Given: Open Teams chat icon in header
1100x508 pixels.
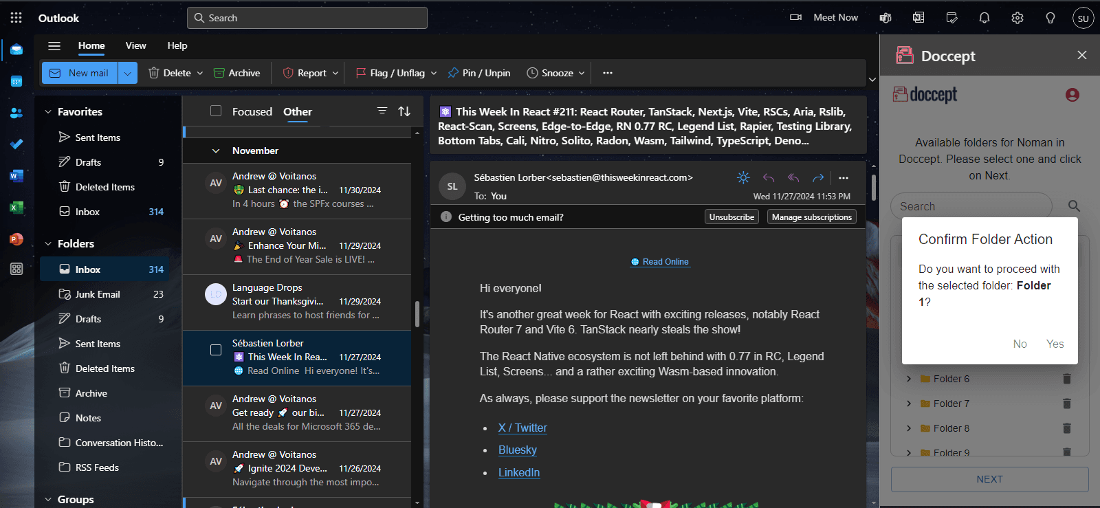Looking at the screenshot, I should tap(885, 18).
